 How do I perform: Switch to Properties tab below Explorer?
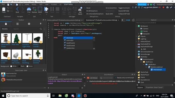pyautogui.click(x=154, y=87)
